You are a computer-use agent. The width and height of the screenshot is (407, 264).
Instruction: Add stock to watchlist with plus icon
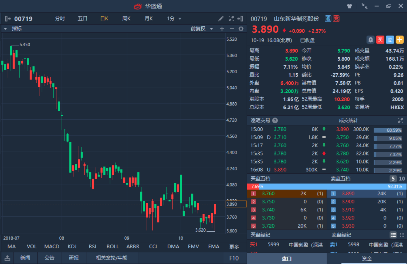coord(399,40)
